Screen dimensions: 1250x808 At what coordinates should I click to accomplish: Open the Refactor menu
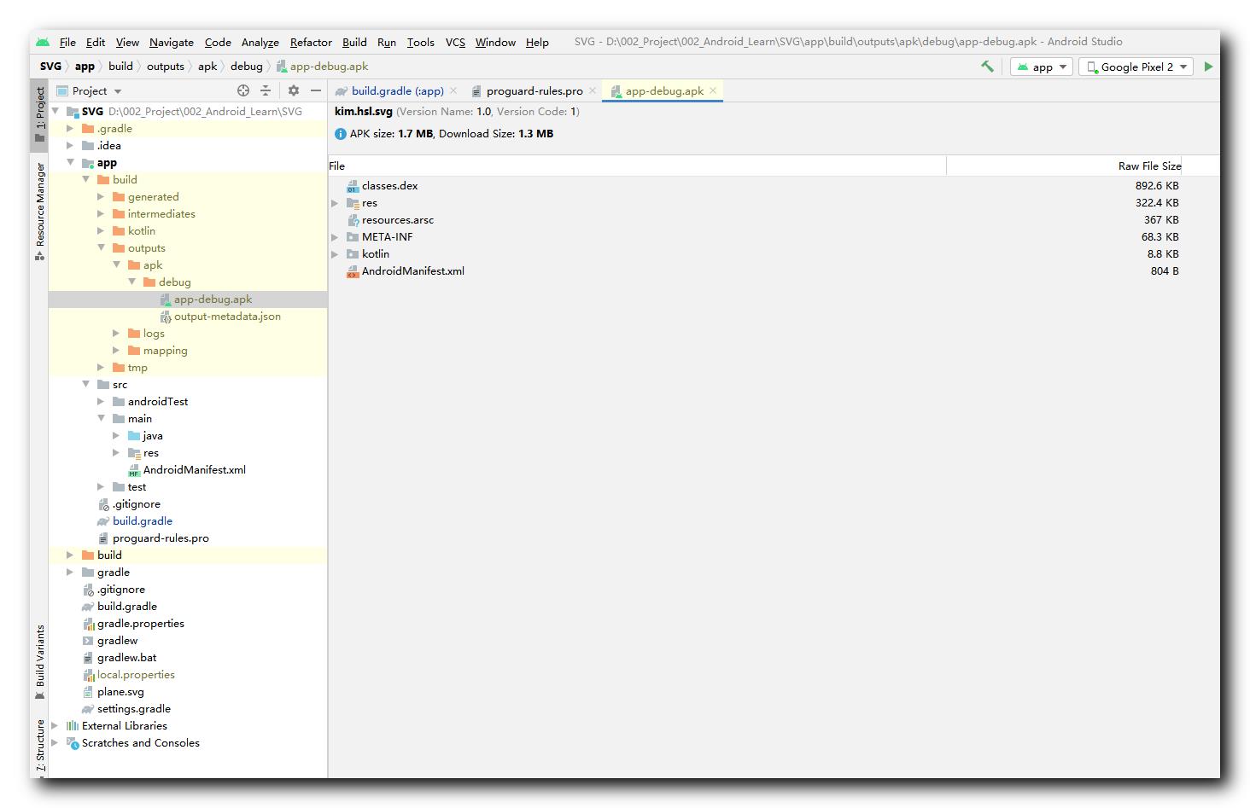click(x=311, y=42)
